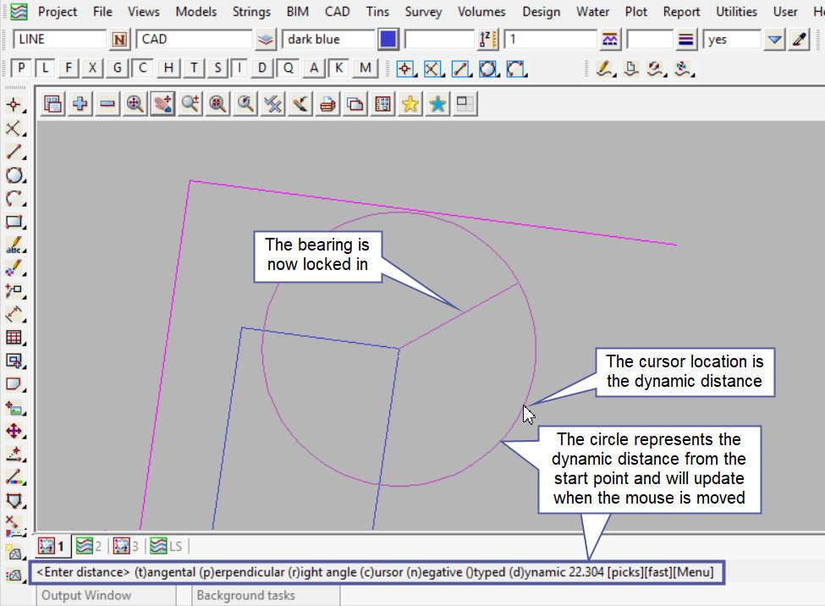Click the LINE name input field

[59, 40]
